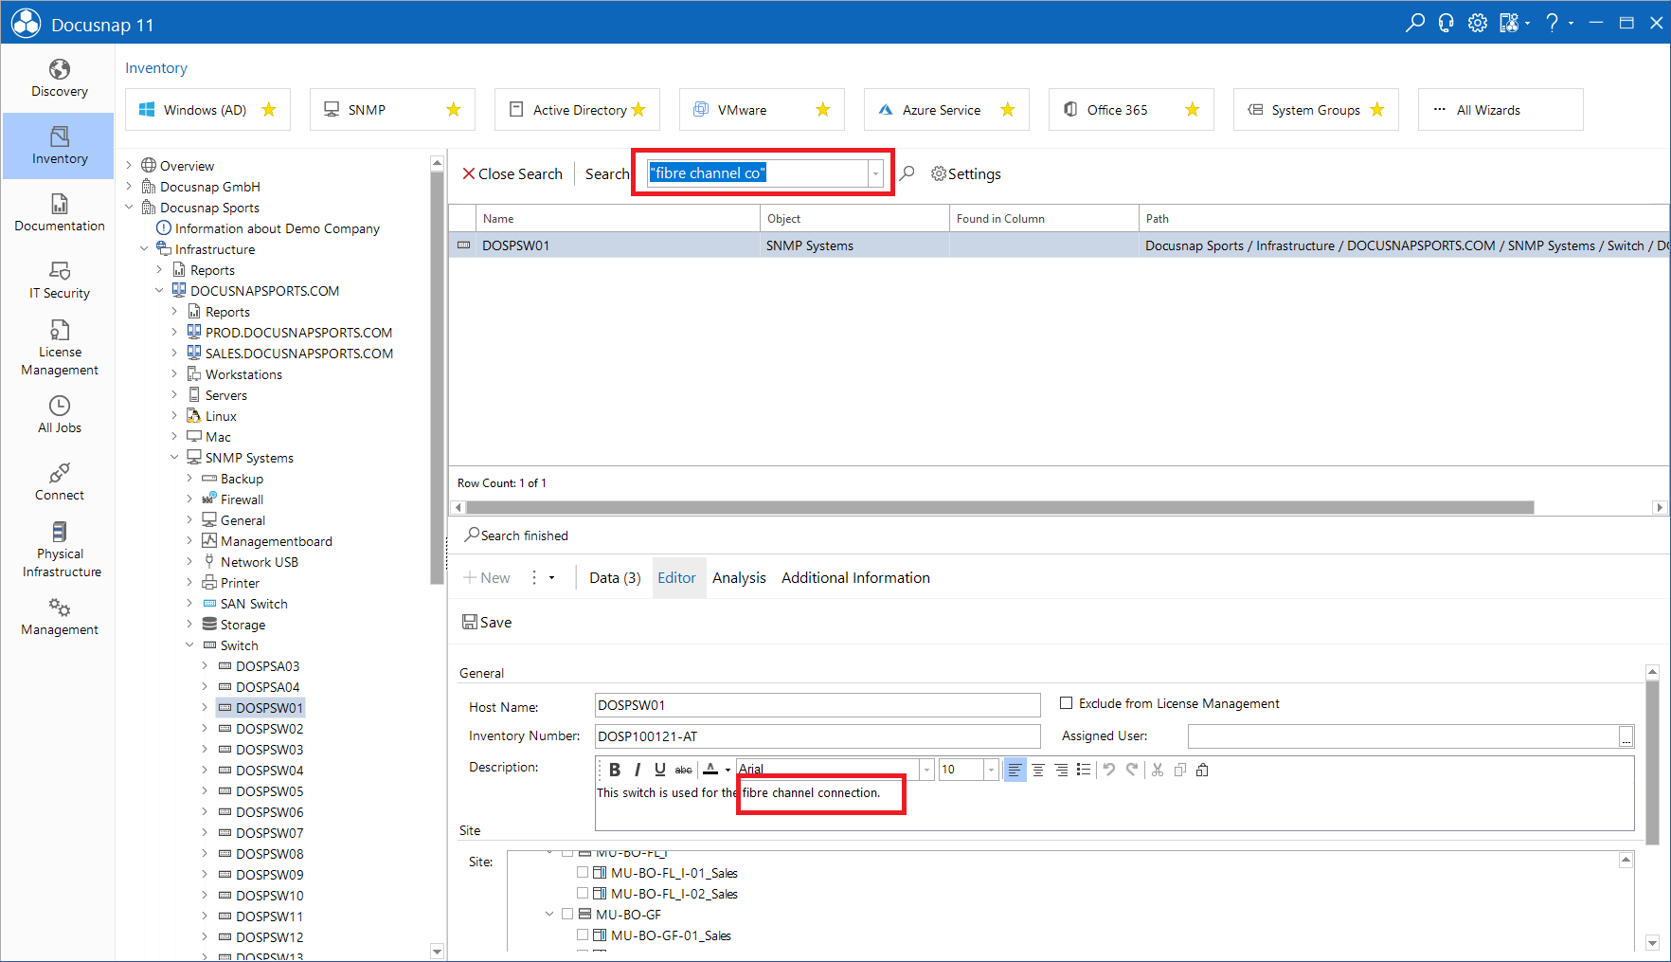Expand the Docusnap GmbH tree node
Screen dimensions: 1671x962
(x=130, y=187)
